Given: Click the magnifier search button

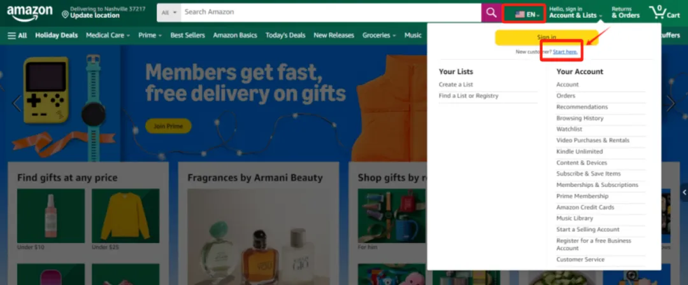Looking at the screenshot, I should tap(491, 12).
